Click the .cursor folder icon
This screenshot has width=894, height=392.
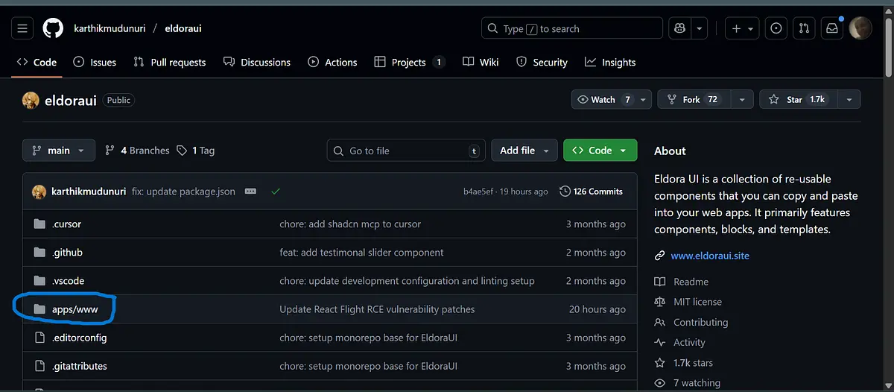(x=40, y=224)
